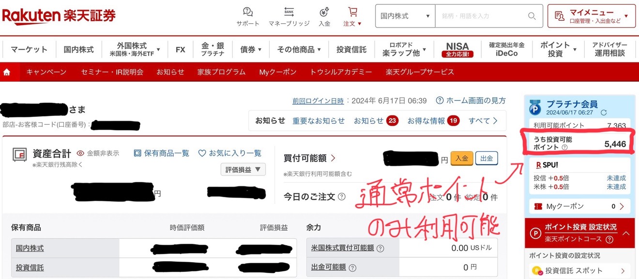Viewport: 639px width, 279px height.
Task: Open the 国内株式 holdings row link
Action: 30,248
